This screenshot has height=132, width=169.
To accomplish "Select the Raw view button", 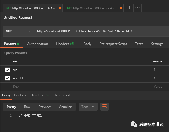I will click(x=27, y=107).
